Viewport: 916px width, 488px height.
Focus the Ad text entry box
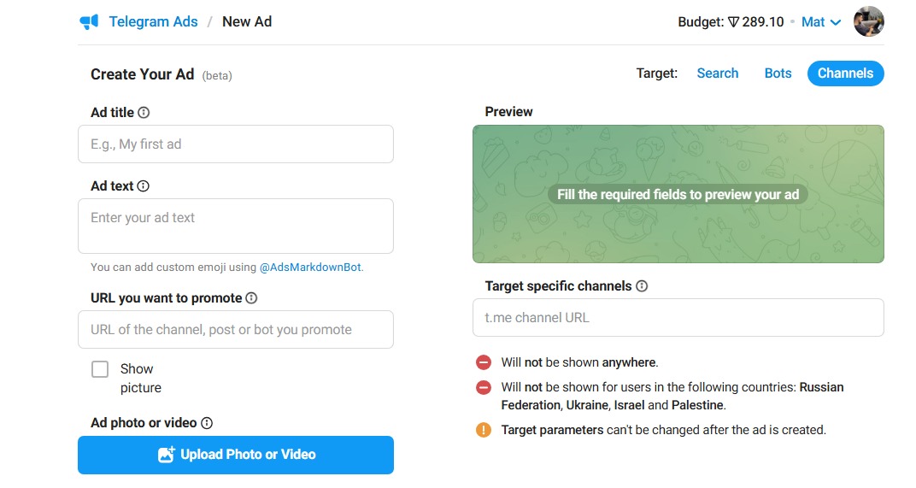[235, 226]
